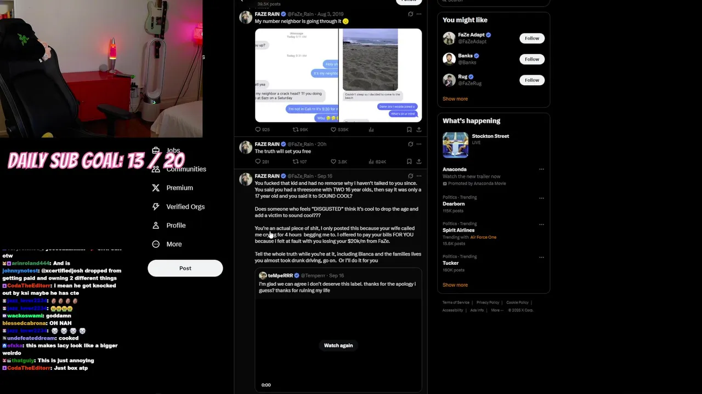Click the 'Sep 16' timestamp on FAZE RAIN tweet
Viewport: 702px width, 394px height.
pyautogui.click(x=325, y=176)
